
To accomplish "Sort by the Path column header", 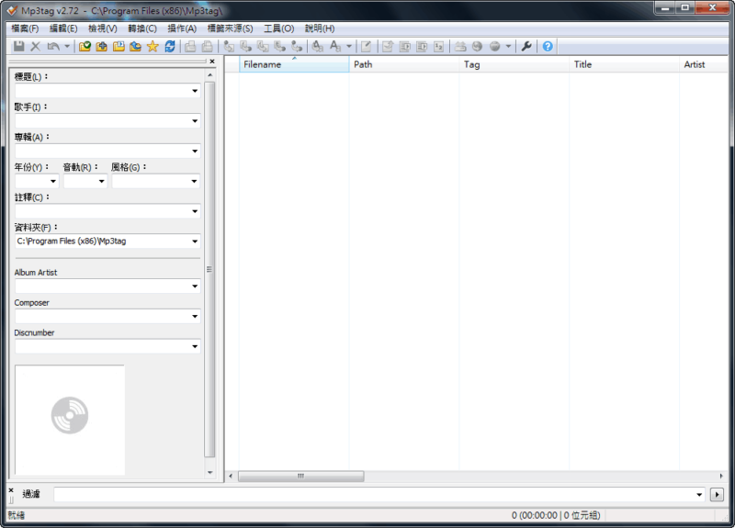I will pyautogui.click(x=404, y=64).
